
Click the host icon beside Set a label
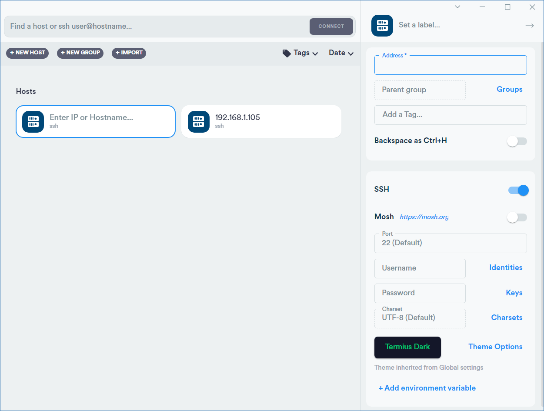(x=382, y=25)
